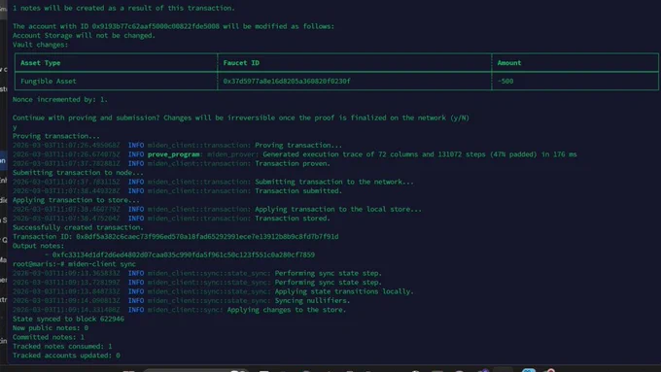Click the 'Syncing nullifiers.' log message

pos(312,300)
